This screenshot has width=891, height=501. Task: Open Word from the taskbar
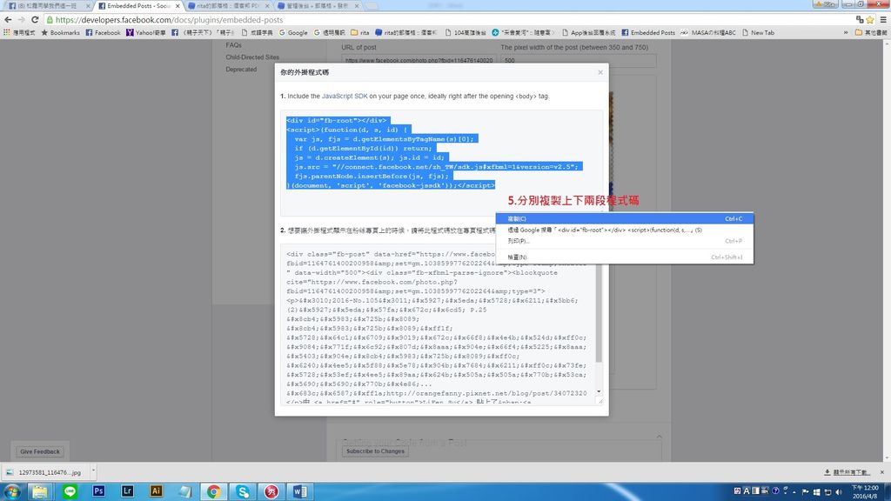point(300,491)
